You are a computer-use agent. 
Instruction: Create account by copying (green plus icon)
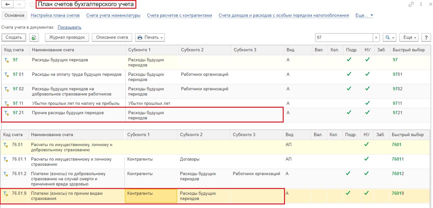click(x=34, y=37)
